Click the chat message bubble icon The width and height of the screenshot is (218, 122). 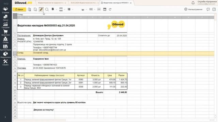point(208,9)
